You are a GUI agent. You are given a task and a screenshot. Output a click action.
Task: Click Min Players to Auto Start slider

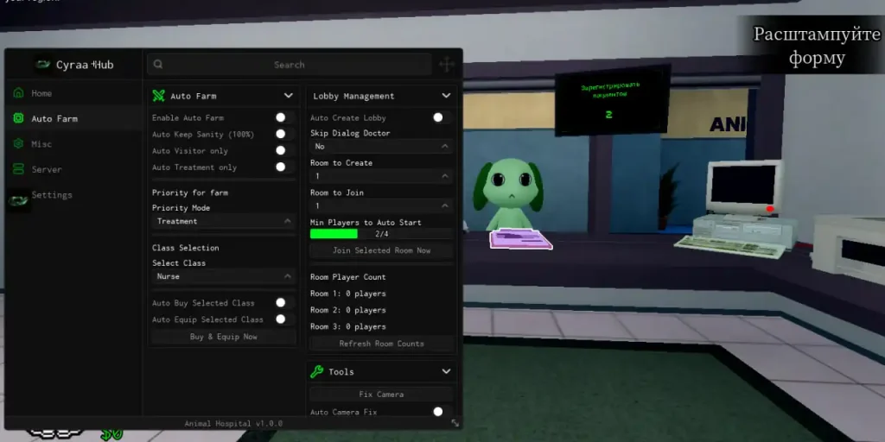(381, 233)
